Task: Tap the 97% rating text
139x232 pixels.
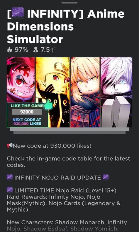Action: click(x=21, y=50)
